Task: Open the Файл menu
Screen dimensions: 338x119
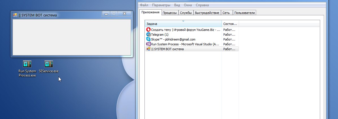Action: click(144, 5)
